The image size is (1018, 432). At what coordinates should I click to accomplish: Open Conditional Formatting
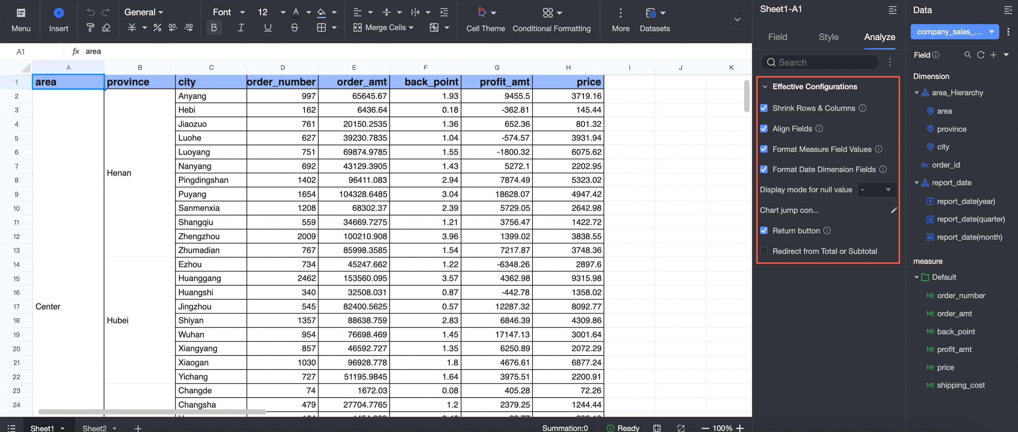click(x=551, y=20)
